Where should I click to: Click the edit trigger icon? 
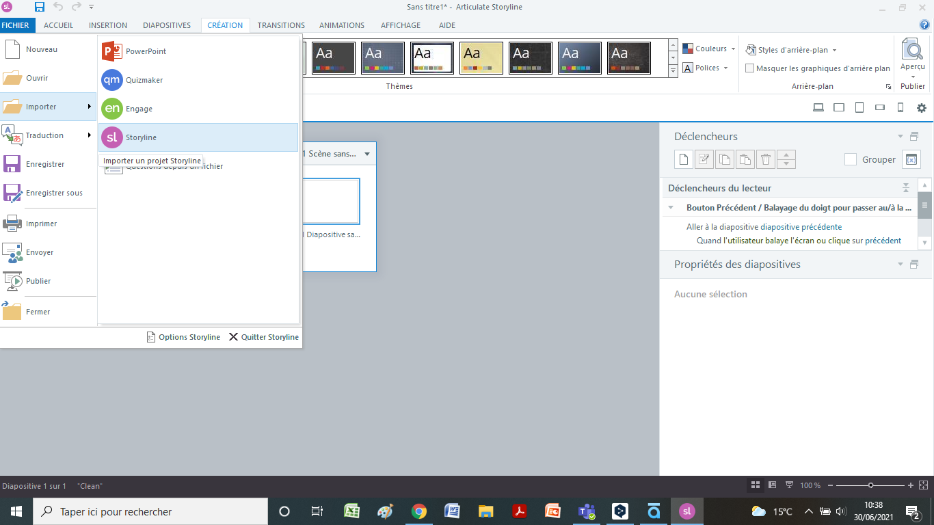click(x=704, y=159)
